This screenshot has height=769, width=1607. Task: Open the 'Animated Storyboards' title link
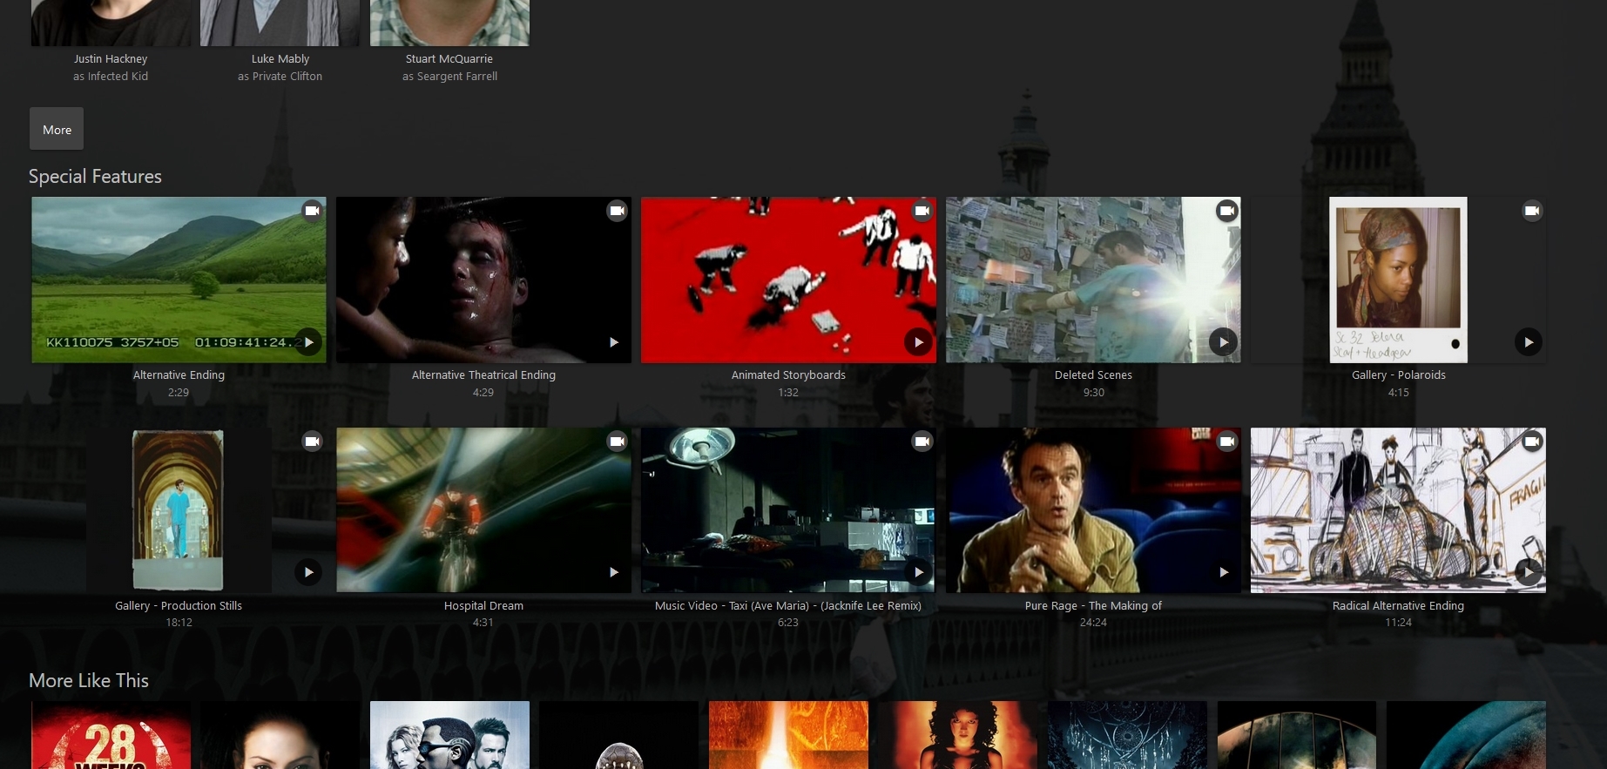788,375
